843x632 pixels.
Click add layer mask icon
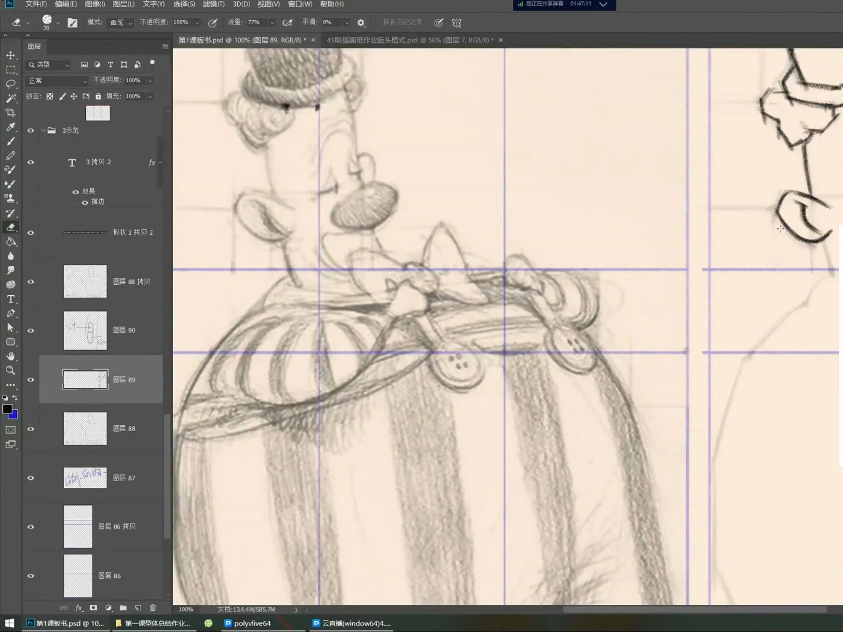tap(94, 608)
